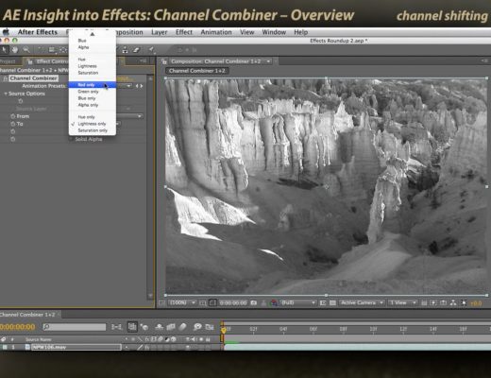
Task: Toggle Live Update icon in timeline
Action: tap(132, 327)
